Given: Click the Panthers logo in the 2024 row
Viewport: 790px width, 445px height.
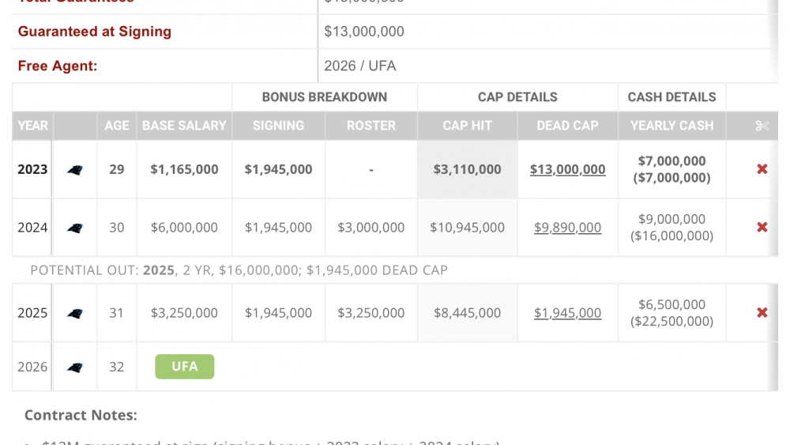Looking at the screenshot, I should tap(75, 228).
